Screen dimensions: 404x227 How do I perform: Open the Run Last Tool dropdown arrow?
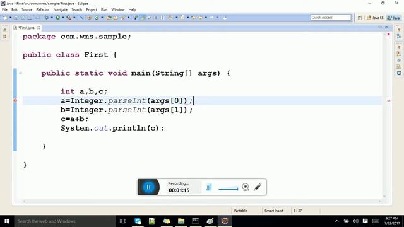pyautogui.click(x=74, y=18)
